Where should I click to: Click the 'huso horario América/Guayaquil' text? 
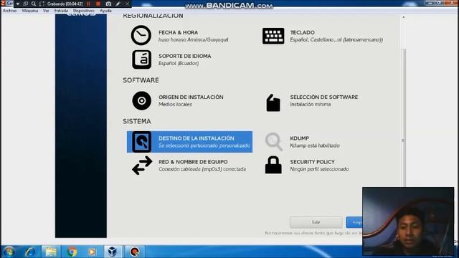[x=194, y=40]
